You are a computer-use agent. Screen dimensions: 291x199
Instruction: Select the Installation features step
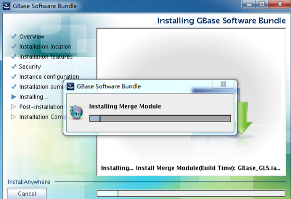click(x=46, y=57)
